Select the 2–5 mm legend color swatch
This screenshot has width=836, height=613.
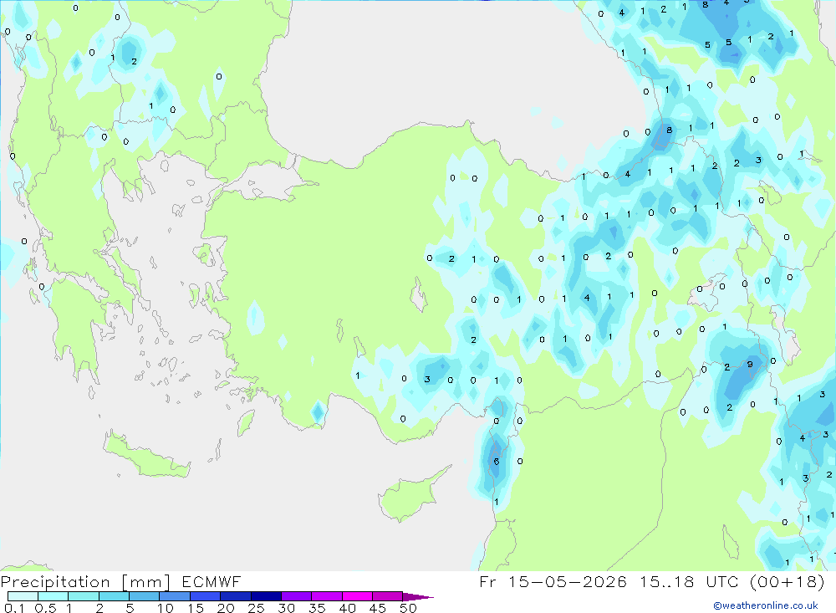click(x=114, y=596)
